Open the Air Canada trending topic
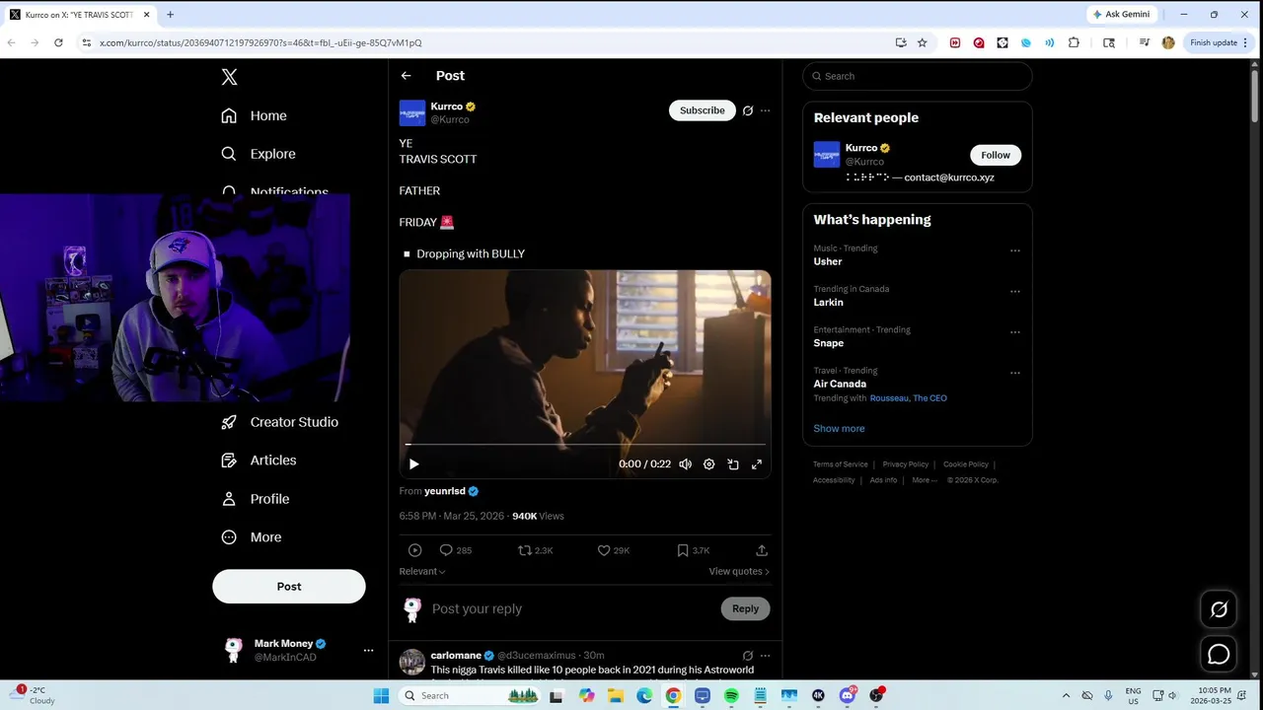The width and height of the screenshot is (1263, 710). pos(840,384)
